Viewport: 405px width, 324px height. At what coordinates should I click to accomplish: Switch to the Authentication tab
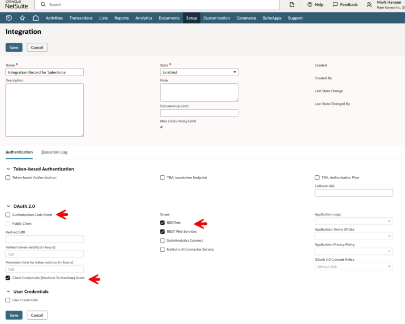[x=19, y=152]
